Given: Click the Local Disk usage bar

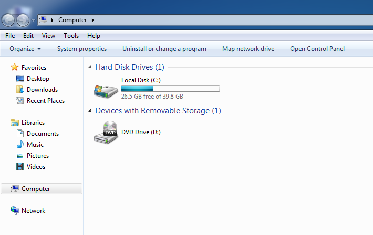Looking at the screenshot, I should pyautogui.click(x=170, y=89).
